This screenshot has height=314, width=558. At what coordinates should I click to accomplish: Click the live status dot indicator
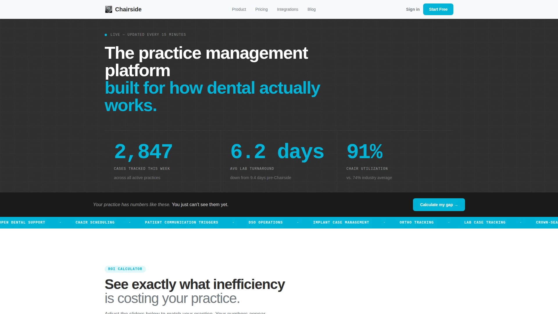(x=106, y=35)
